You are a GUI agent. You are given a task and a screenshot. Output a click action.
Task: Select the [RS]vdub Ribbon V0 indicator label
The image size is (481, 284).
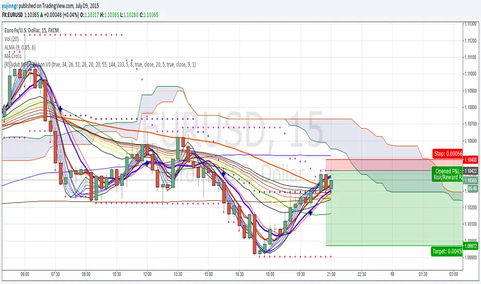(100, 65)
